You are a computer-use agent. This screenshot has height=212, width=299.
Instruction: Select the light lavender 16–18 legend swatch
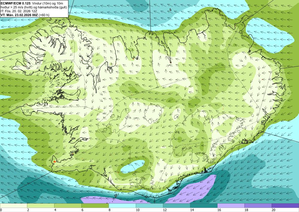[x=231, y=205]
